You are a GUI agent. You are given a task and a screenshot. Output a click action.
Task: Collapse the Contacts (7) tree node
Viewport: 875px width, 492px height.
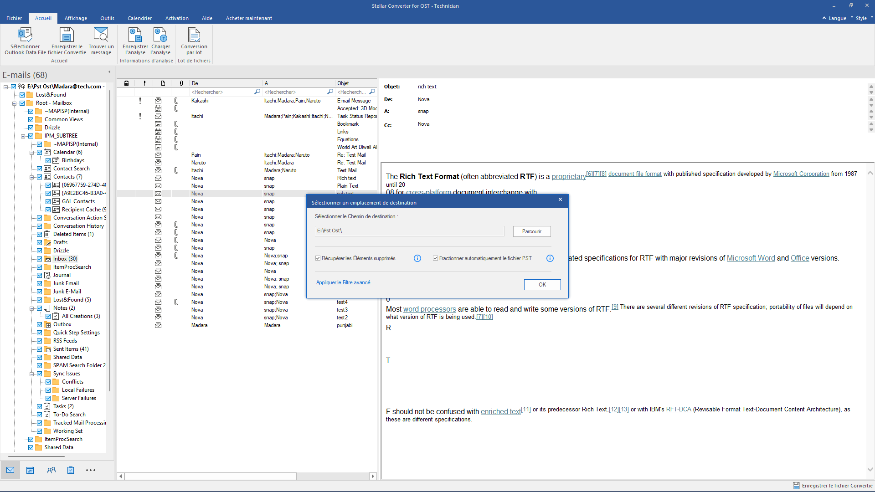(x=31, y=177)
